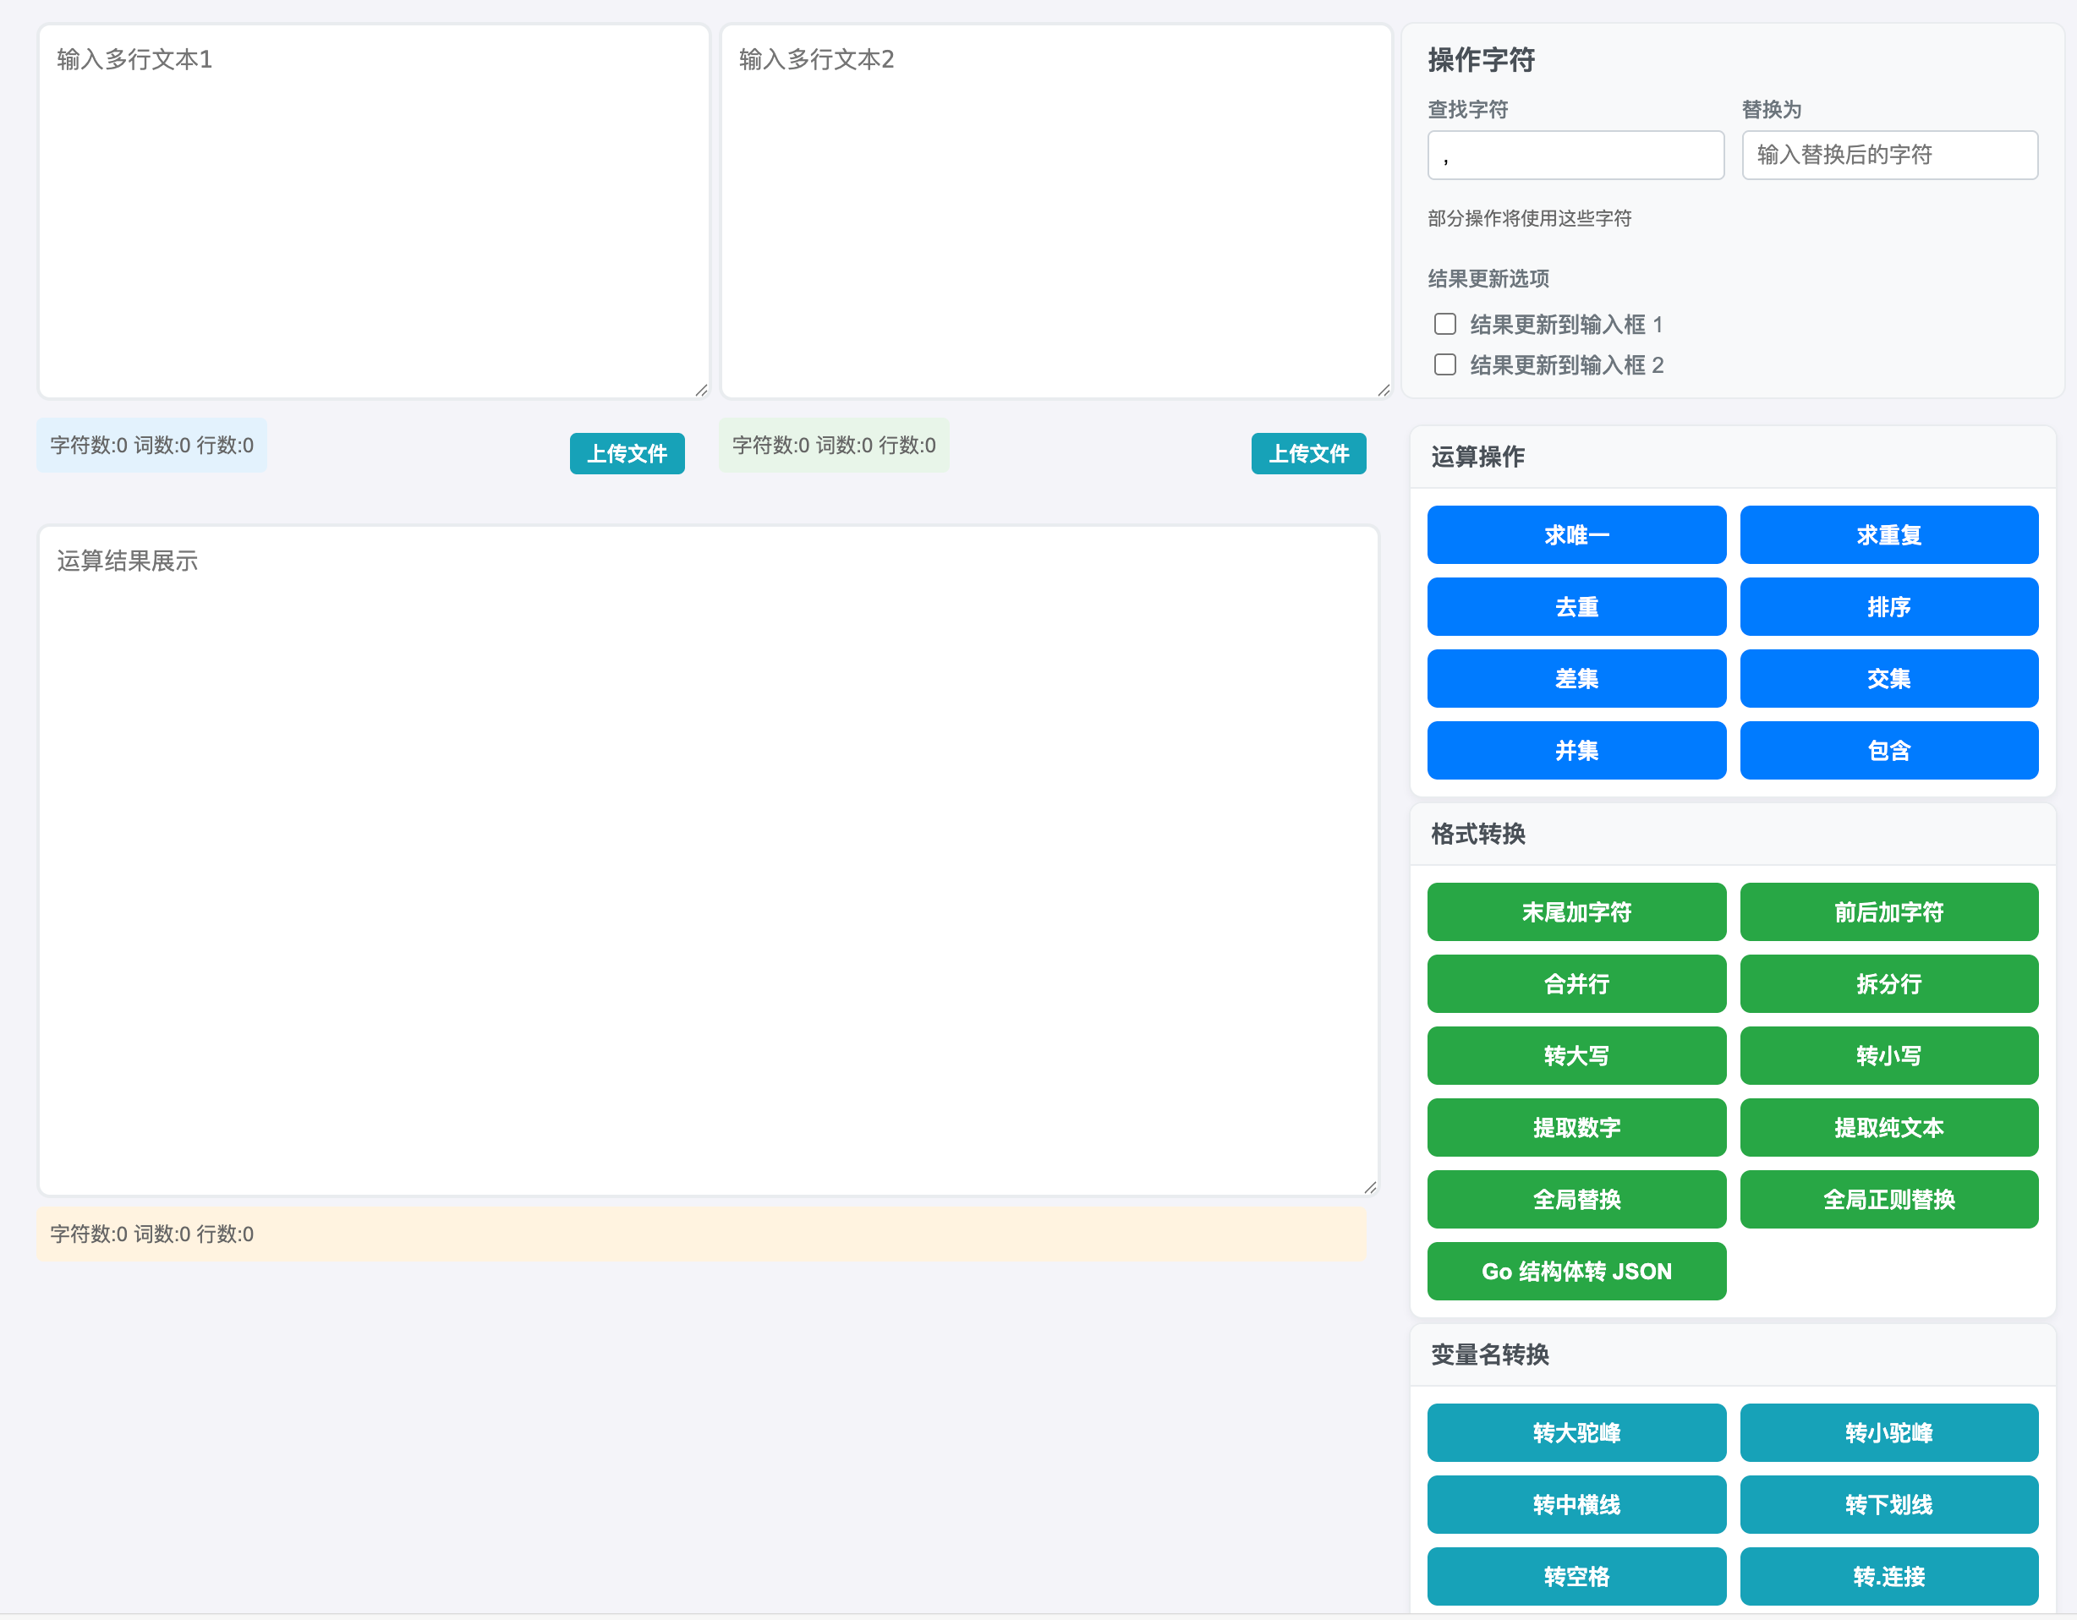Click the 查找字符 input field
The width and height of the screenshot is (2077, 1620).
(1575, 155)
